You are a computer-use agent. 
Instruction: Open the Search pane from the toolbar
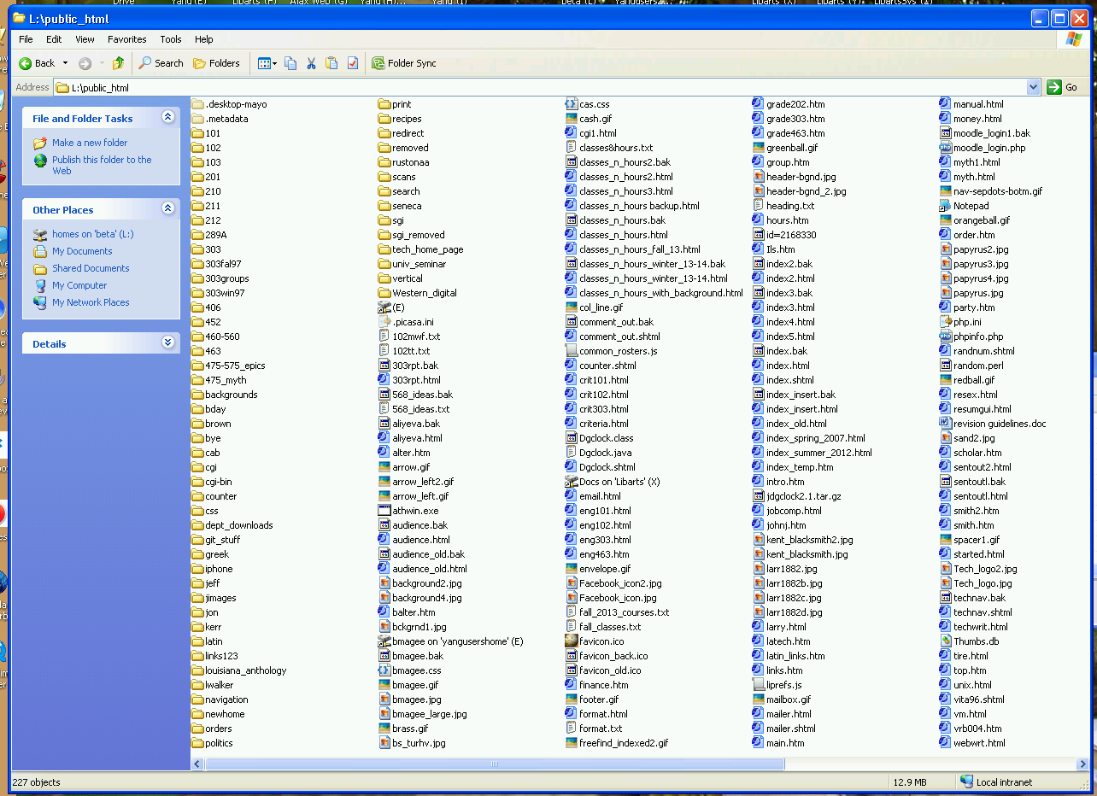click(x=161, y=63)
